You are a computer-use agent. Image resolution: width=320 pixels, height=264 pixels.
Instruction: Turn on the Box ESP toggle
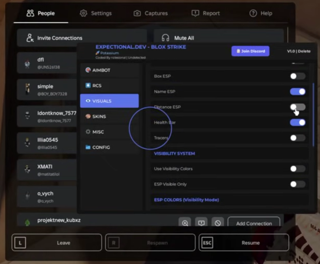coord(297,76)
